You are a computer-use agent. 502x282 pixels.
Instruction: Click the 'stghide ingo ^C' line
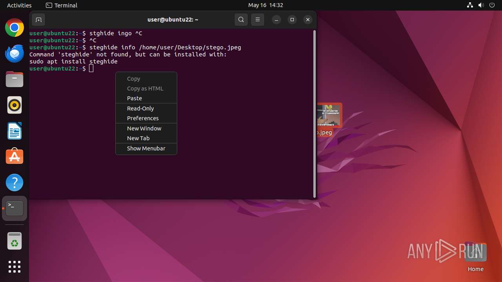click(x=86, y=33)
